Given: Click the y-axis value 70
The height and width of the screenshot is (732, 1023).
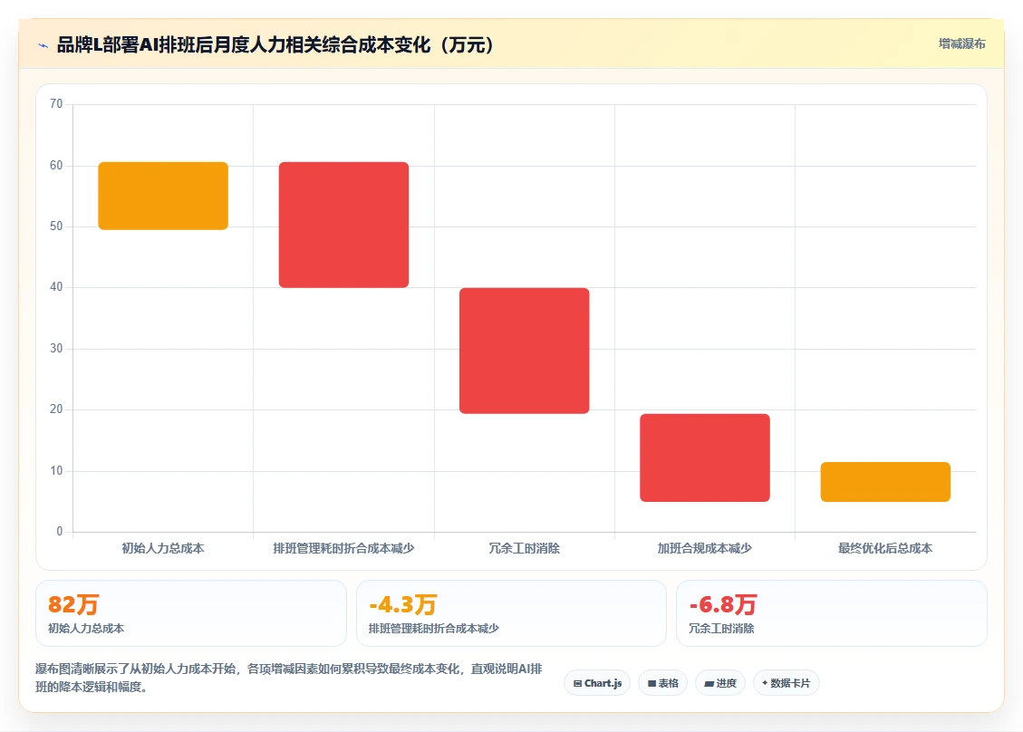Looking at the screenshot, I should [56, 104].
